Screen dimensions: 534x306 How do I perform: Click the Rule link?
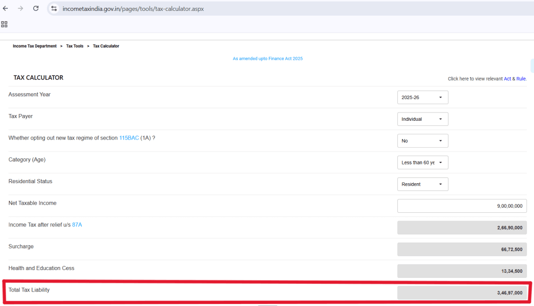(521, 79)
